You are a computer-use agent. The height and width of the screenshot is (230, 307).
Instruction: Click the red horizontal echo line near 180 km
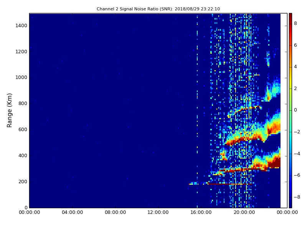coord(230,184)
